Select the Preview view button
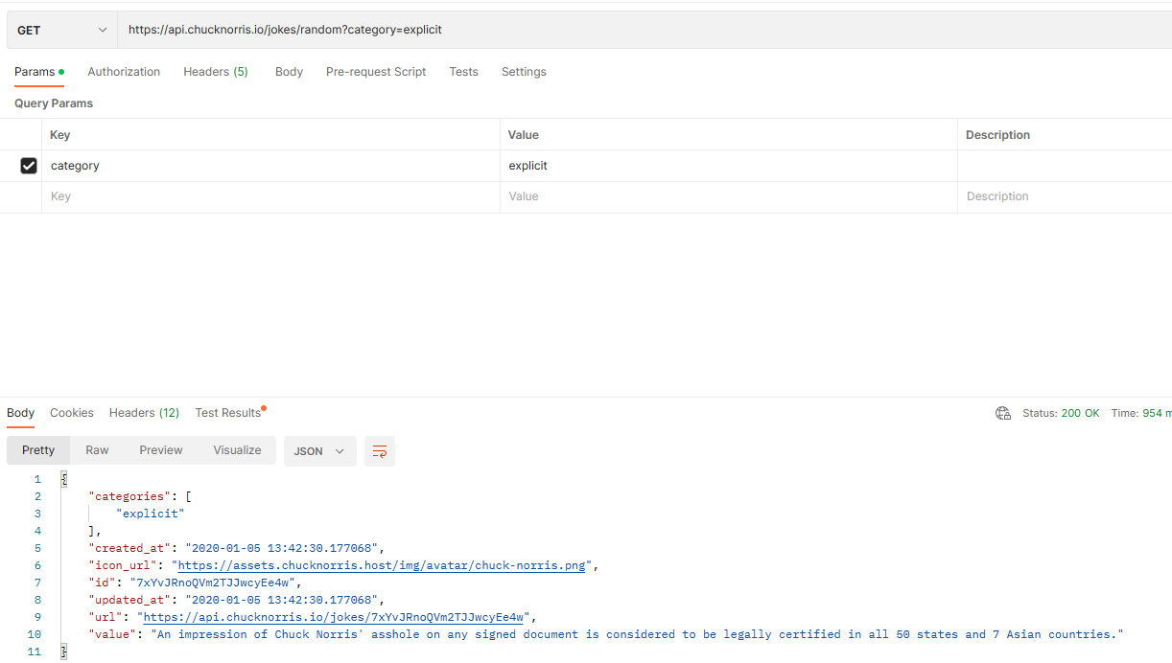The image size is (1172, 663). (161, 450)
